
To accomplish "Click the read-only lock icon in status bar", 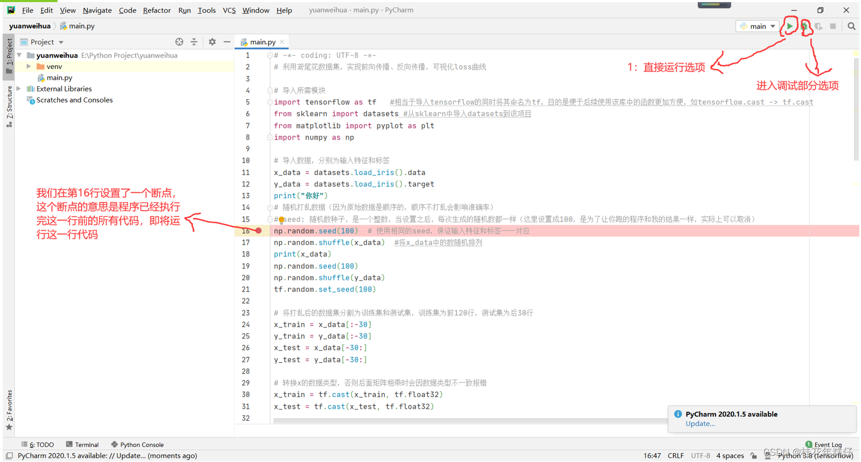I will (x=754, y=456).
